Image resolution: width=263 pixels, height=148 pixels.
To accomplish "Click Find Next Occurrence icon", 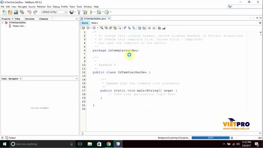I will pos(111,28).
